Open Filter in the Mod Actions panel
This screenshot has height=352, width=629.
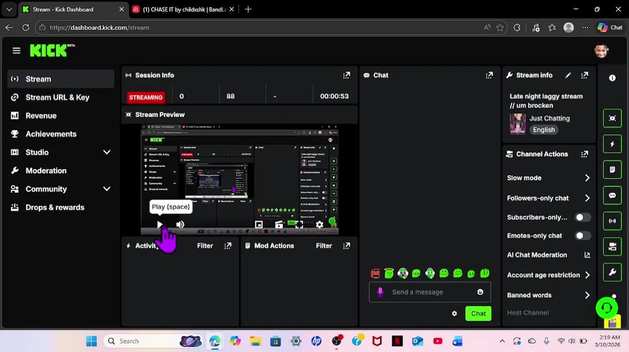[324, 246]
